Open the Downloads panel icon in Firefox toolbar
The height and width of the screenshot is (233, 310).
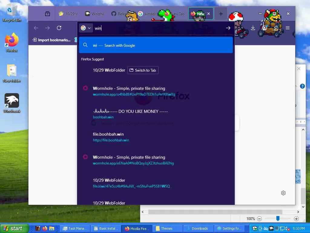point(253,28)
